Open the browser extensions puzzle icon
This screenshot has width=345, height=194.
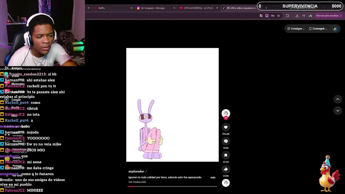click(288, 16)
